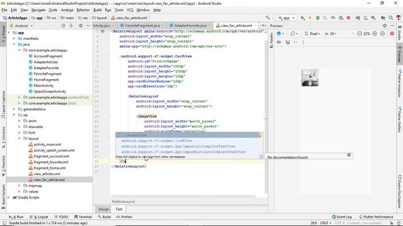Open SDK Manager icon
The image size is (403, 226).
tap(373, 18)
